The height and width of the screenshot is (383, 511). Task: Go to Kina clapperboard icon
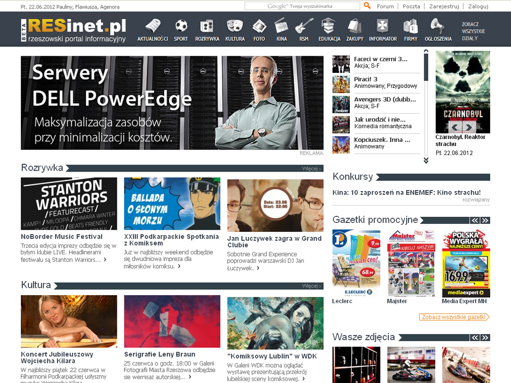281,26
